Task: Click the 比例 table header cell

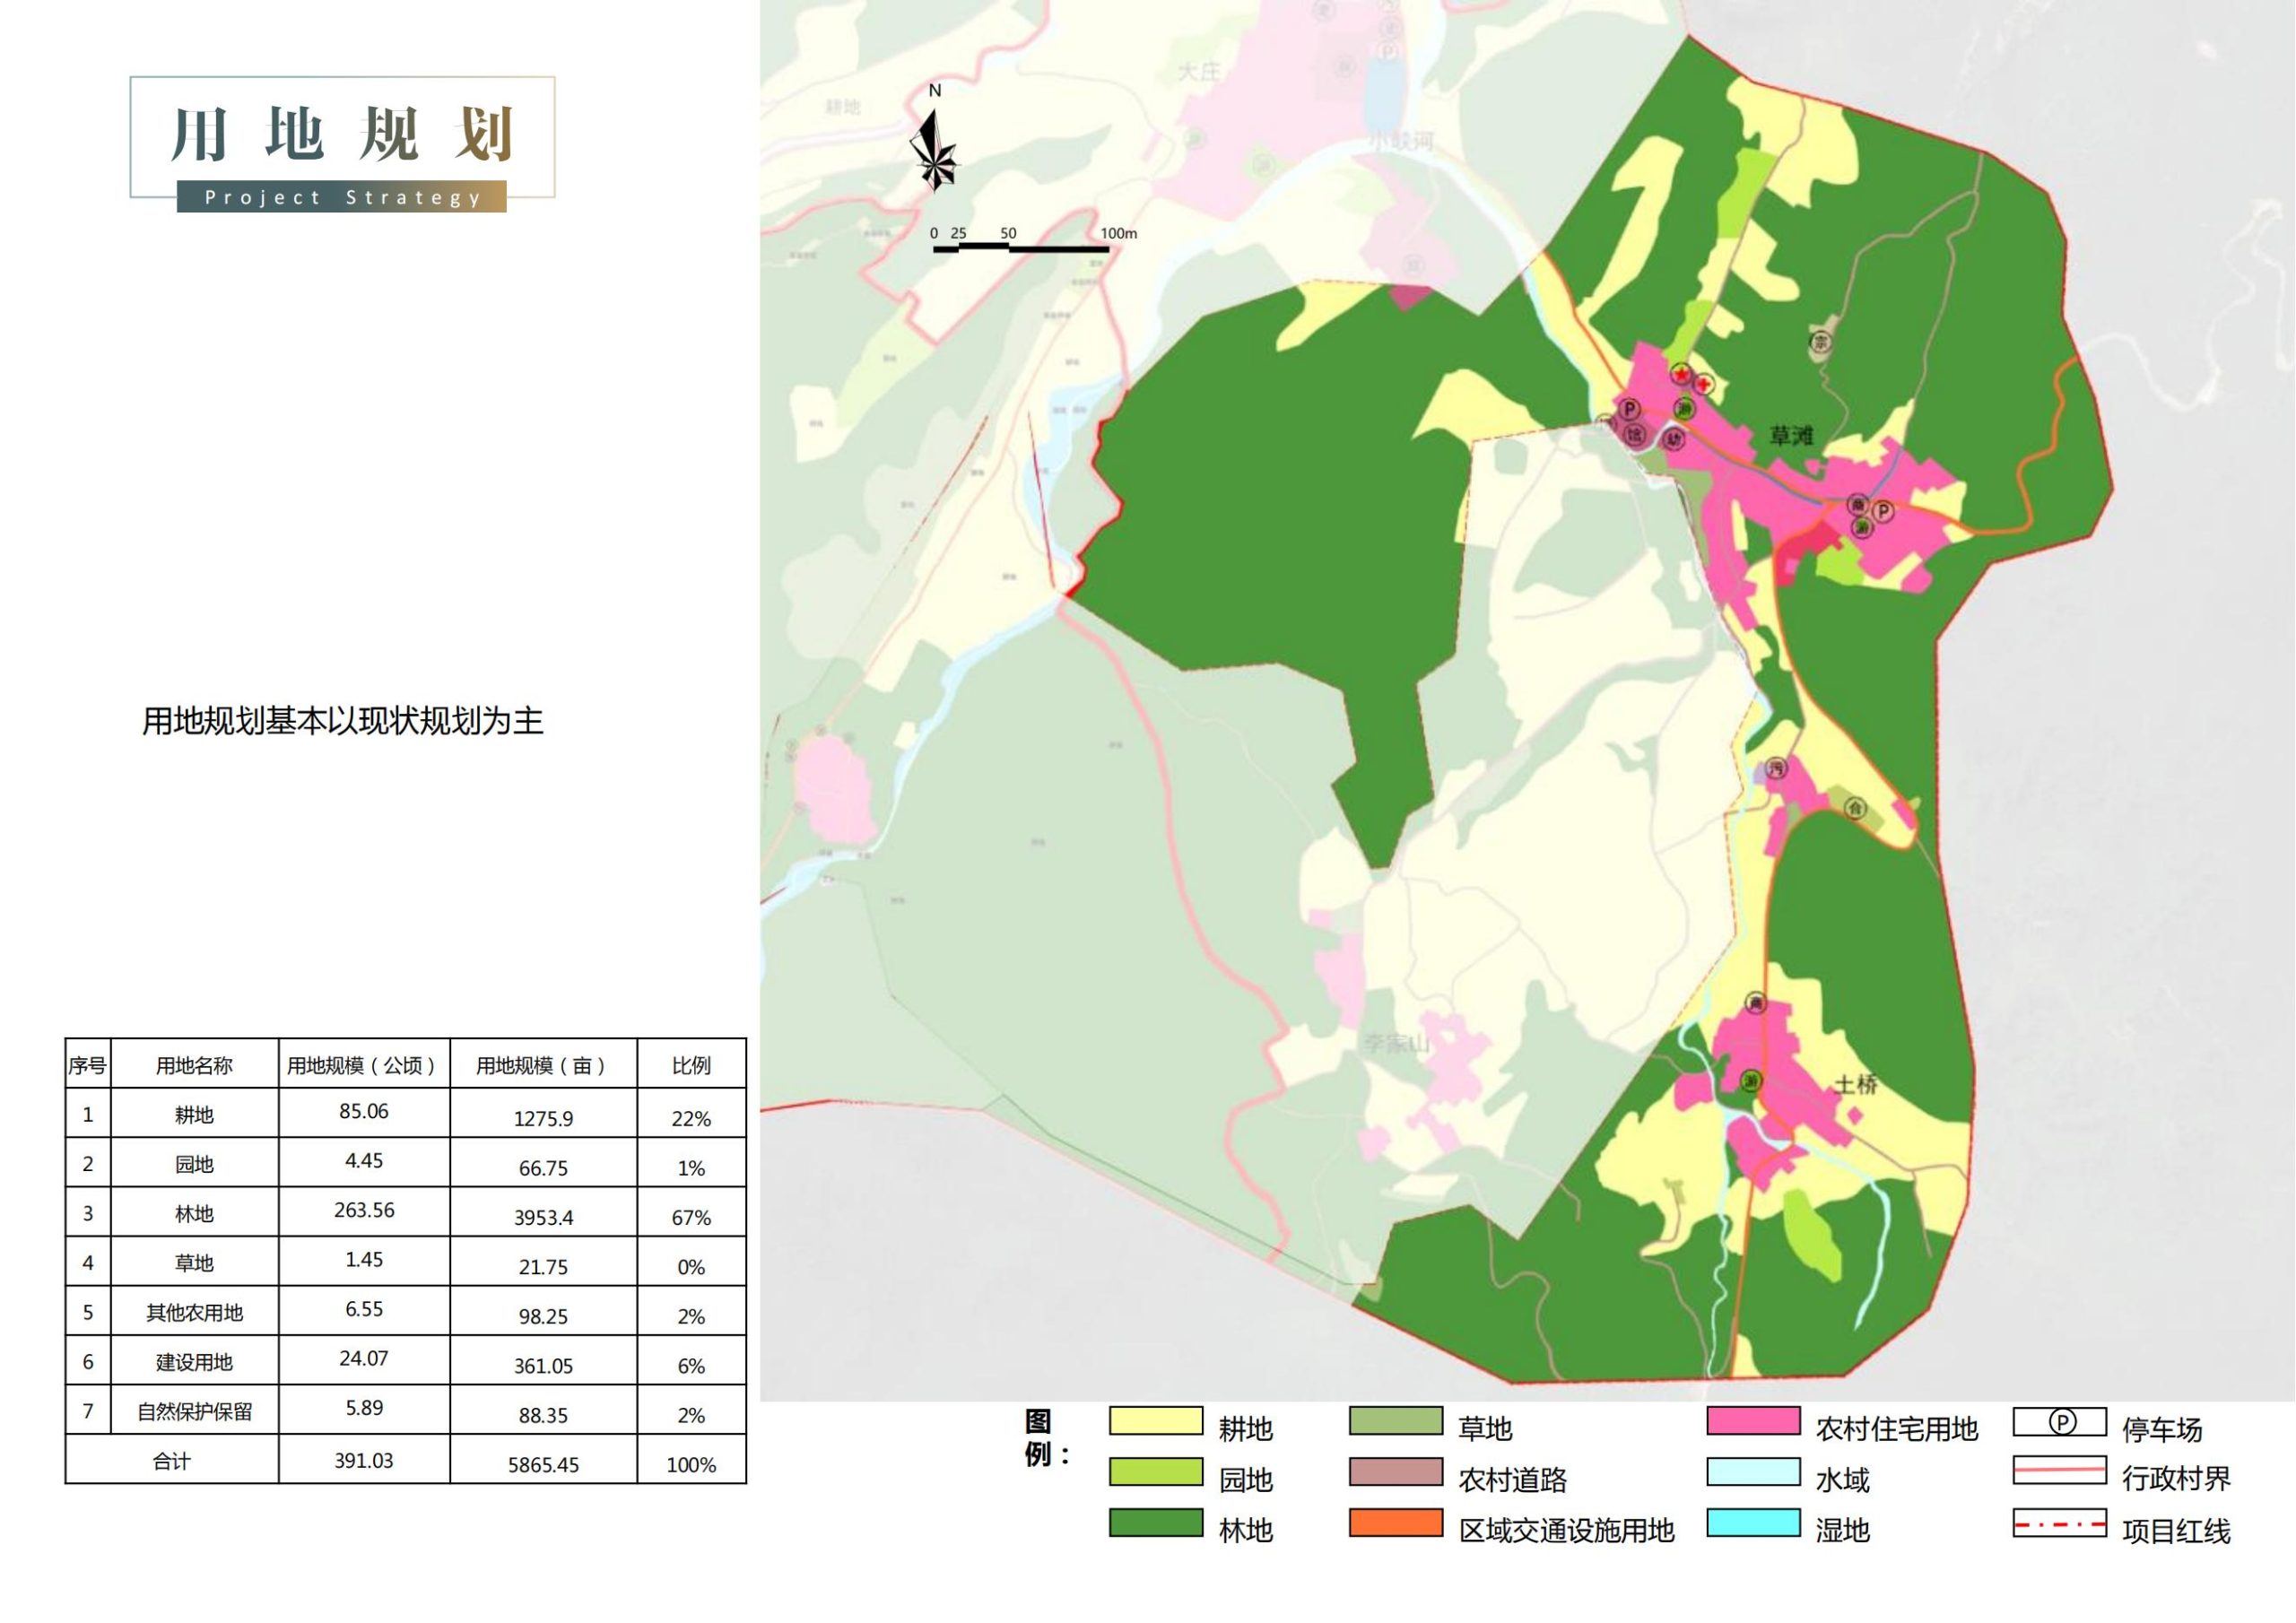Action: [691, 1065]
